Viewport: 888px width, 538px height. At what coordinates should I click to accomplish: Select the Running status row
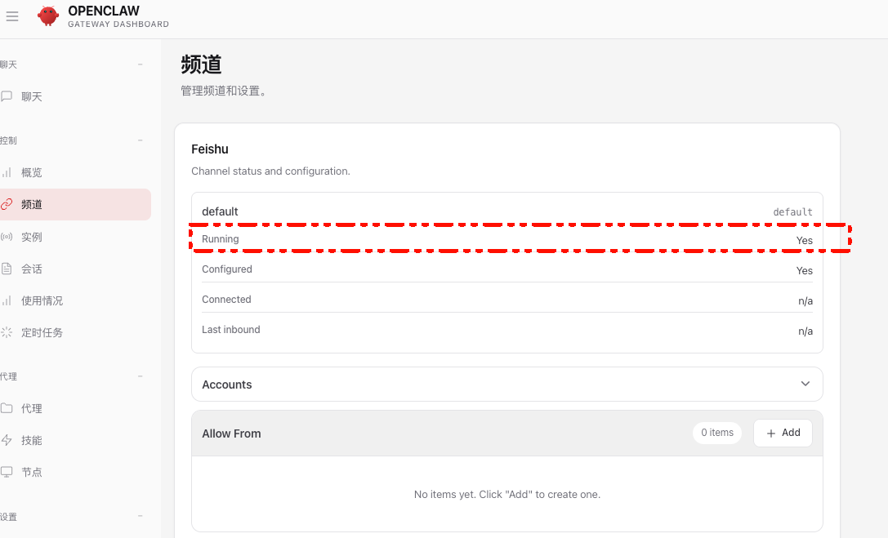tap(506, 239)
